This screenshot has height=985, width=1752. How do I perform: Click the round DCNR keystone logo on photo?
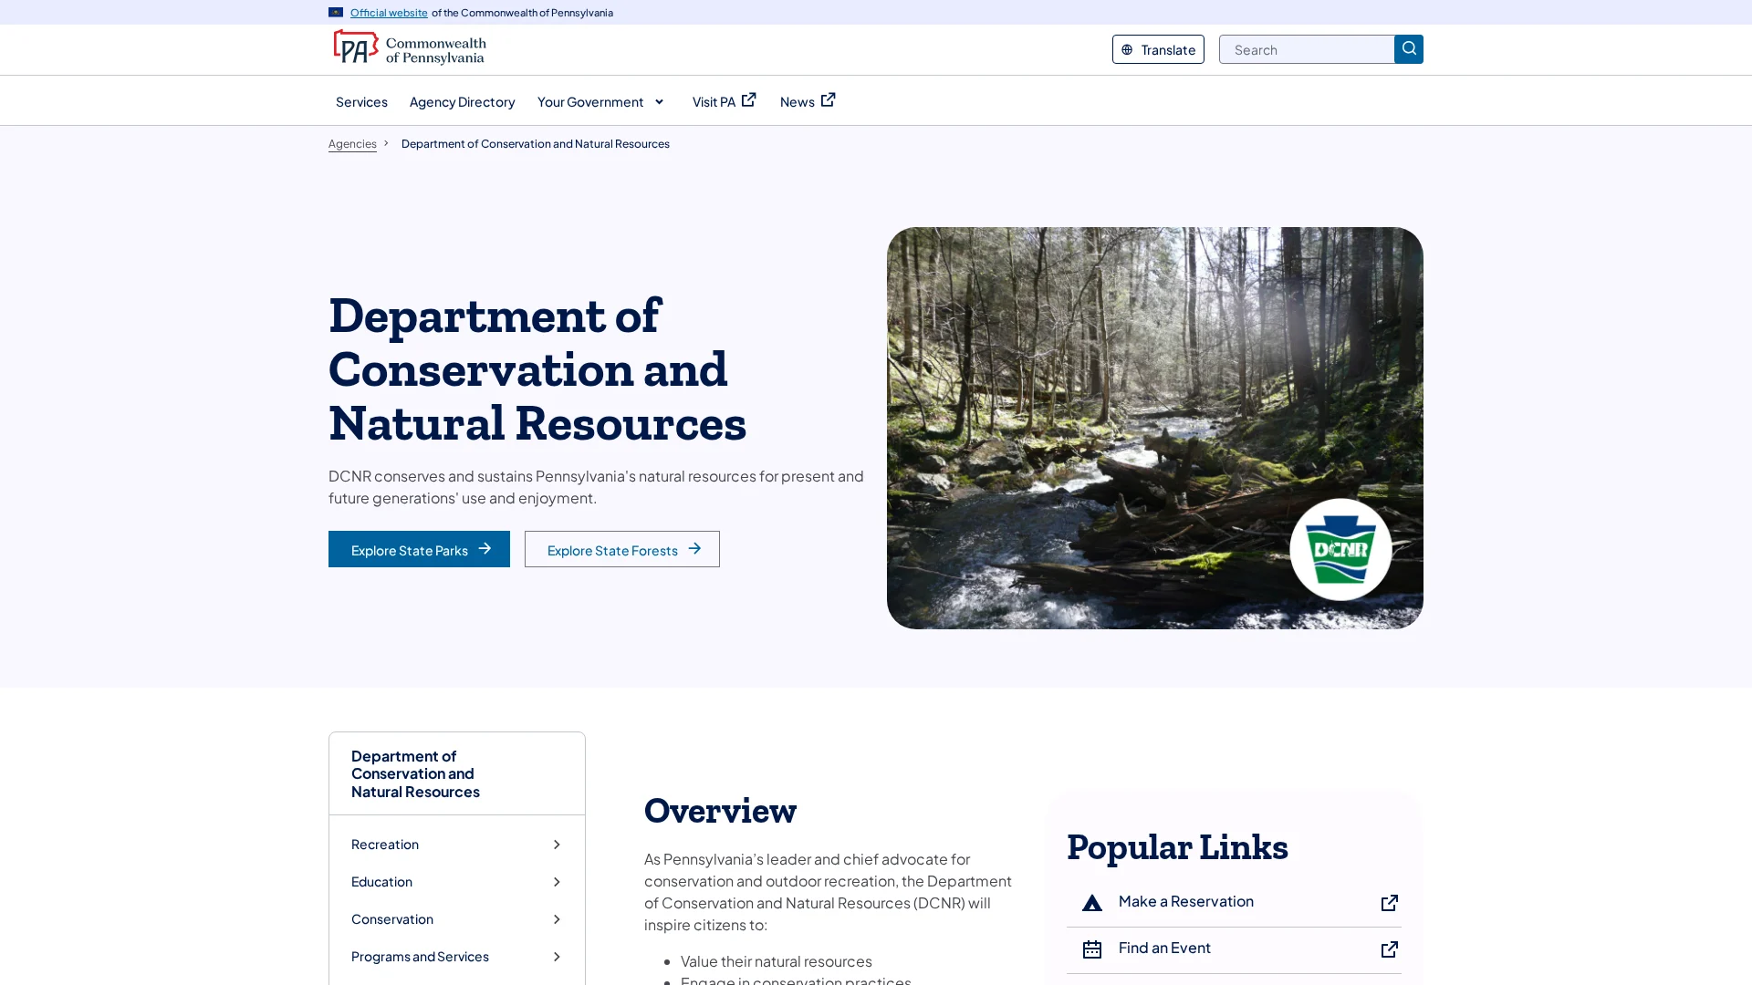[x=1340, y=549]
